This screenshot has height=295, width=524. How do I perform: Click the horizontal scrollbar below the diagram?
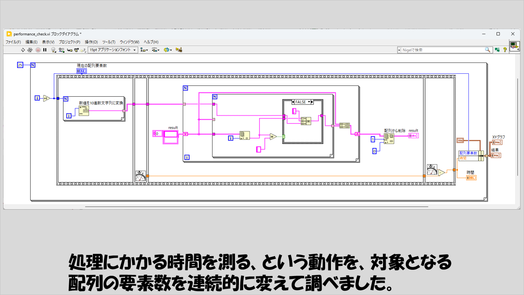(x=256, y=207)
